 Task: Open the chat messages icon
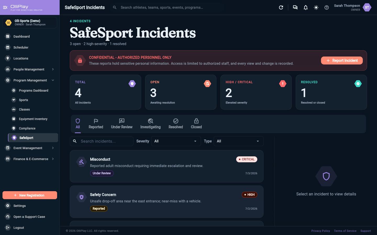(295, 8)
